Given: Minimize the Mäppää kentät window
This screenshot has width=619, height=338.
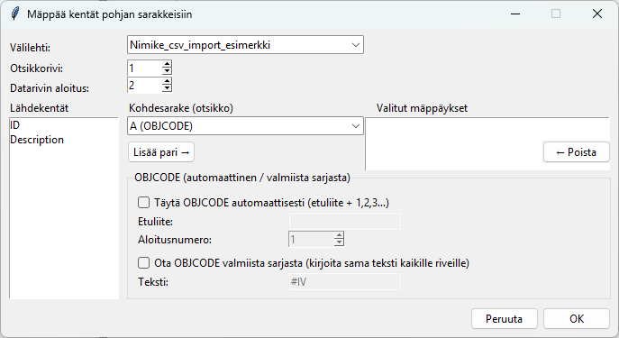Looking at the screenshot, I should point(515,14).
